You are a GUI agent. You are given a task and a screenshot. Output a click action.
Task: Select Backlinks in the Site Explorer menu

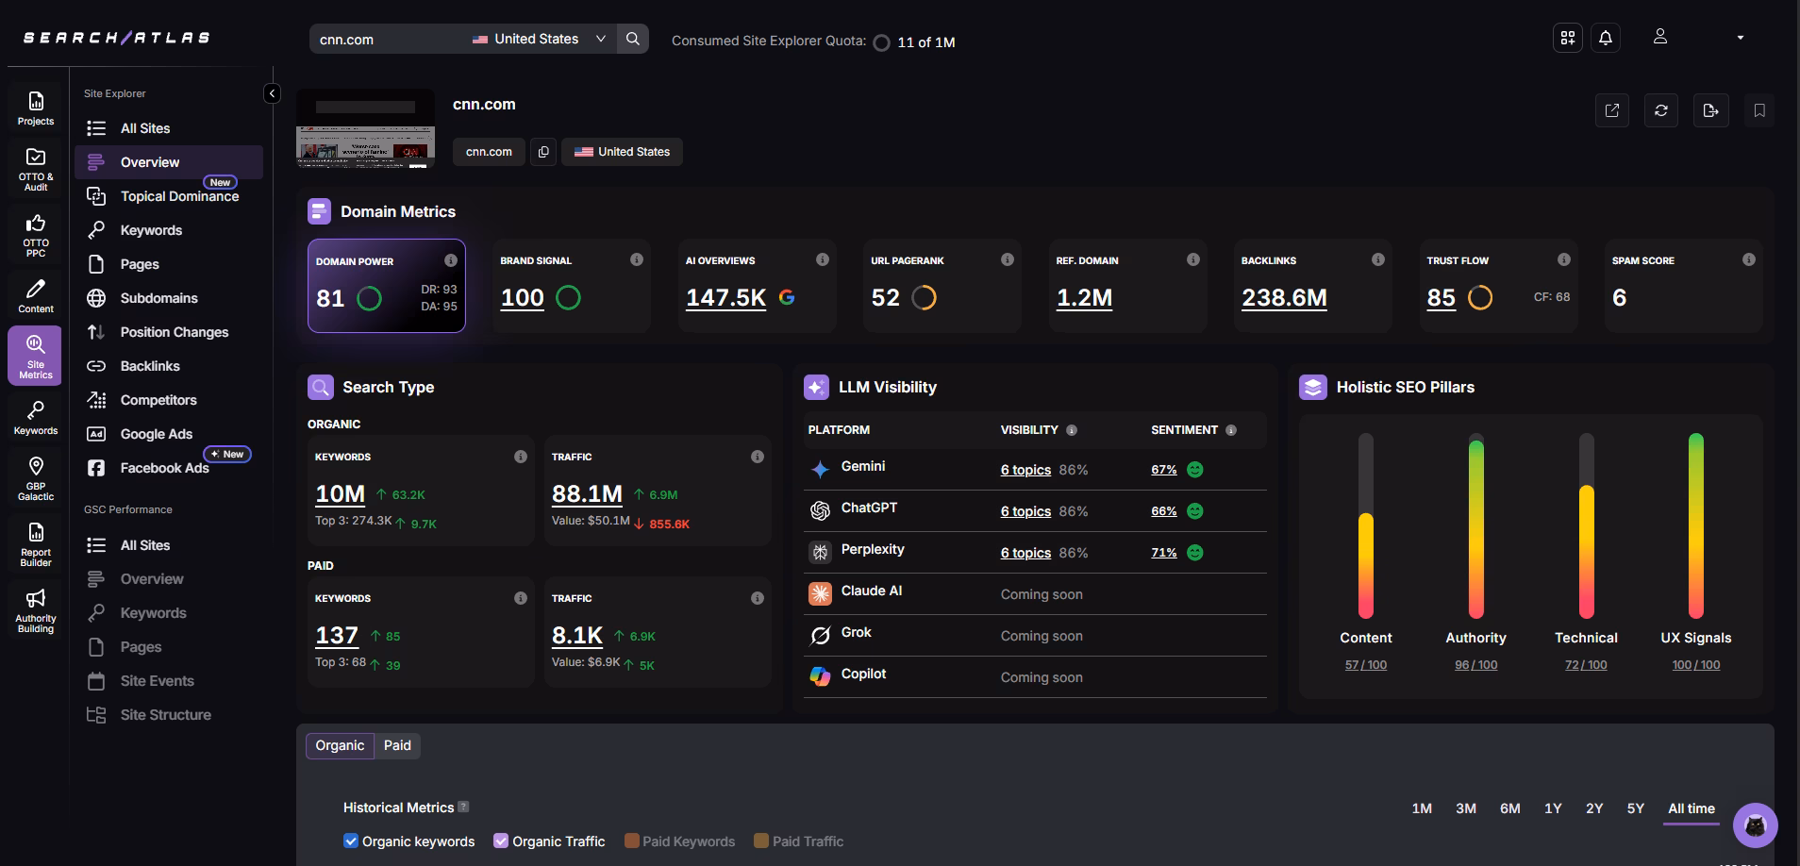click(x=150, y=366)
